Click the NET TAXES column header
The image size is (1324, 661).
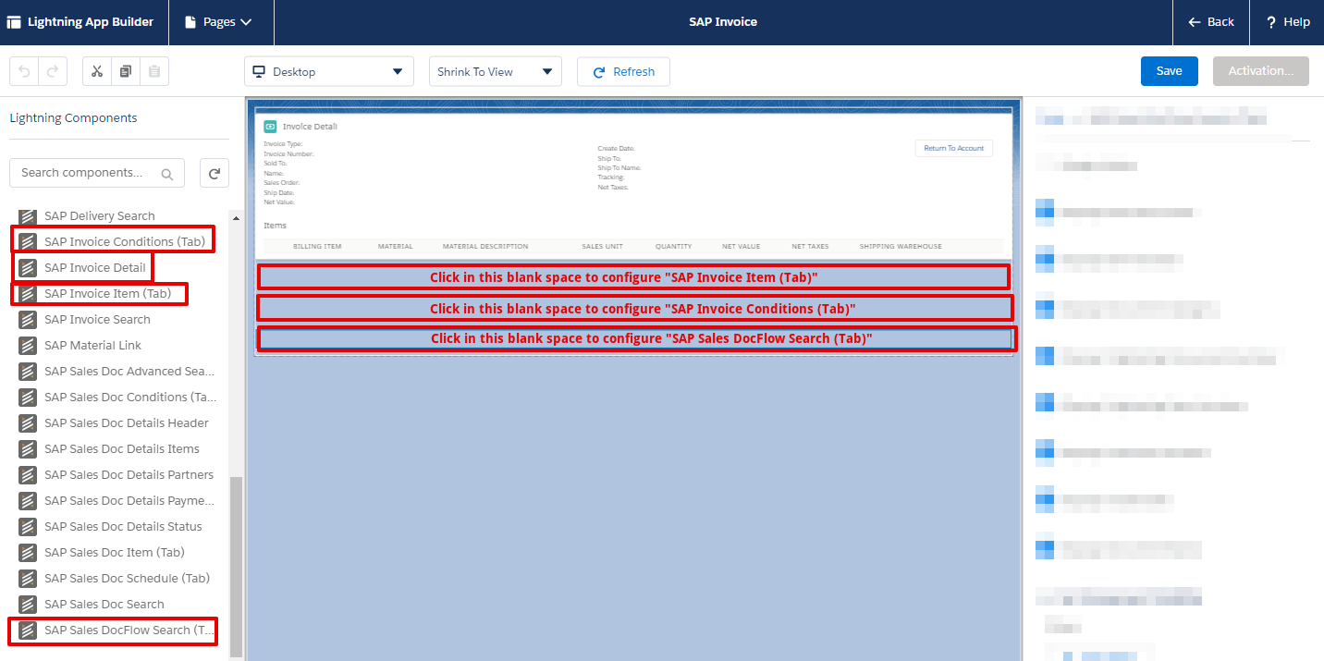click(x=810, y=247)
